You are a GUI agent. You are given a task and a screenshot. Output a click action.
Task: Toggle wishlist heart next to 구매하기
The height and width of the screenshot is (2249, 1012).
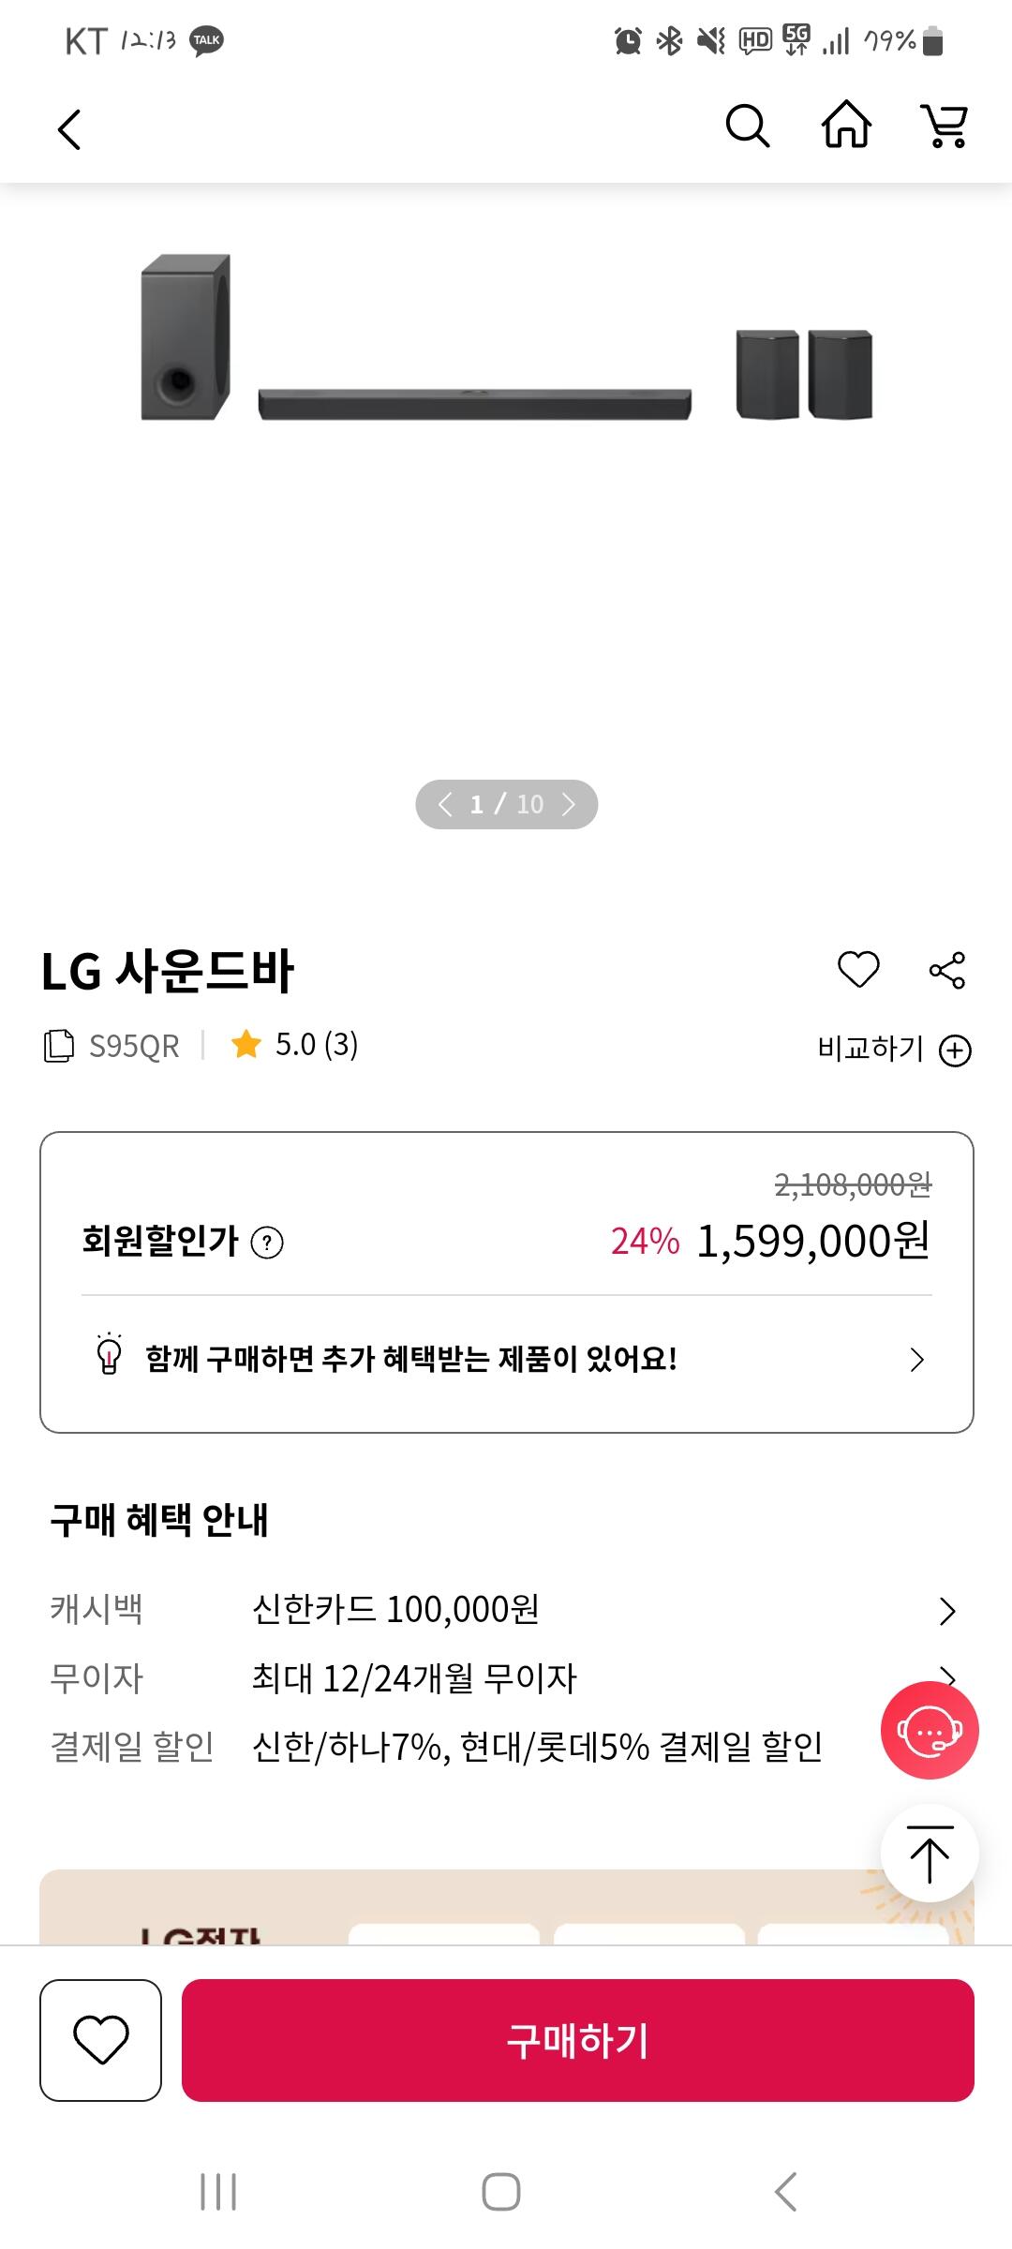click(100, 2040)
